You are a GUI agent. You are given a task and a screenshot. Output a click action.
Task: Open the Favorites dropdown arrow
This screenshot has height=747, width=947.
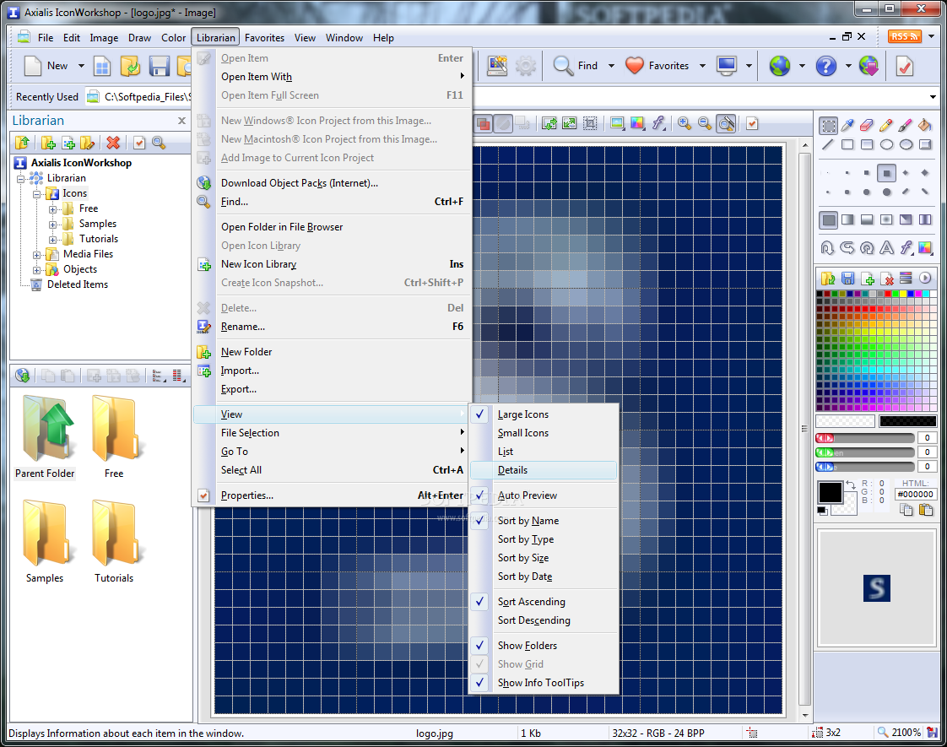click(x=702, y=66)
